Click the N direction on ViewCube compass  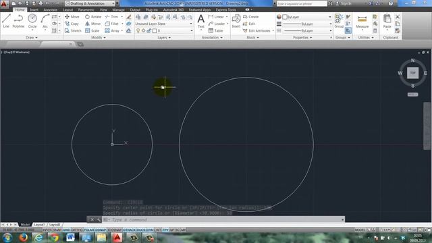point(412,60)
